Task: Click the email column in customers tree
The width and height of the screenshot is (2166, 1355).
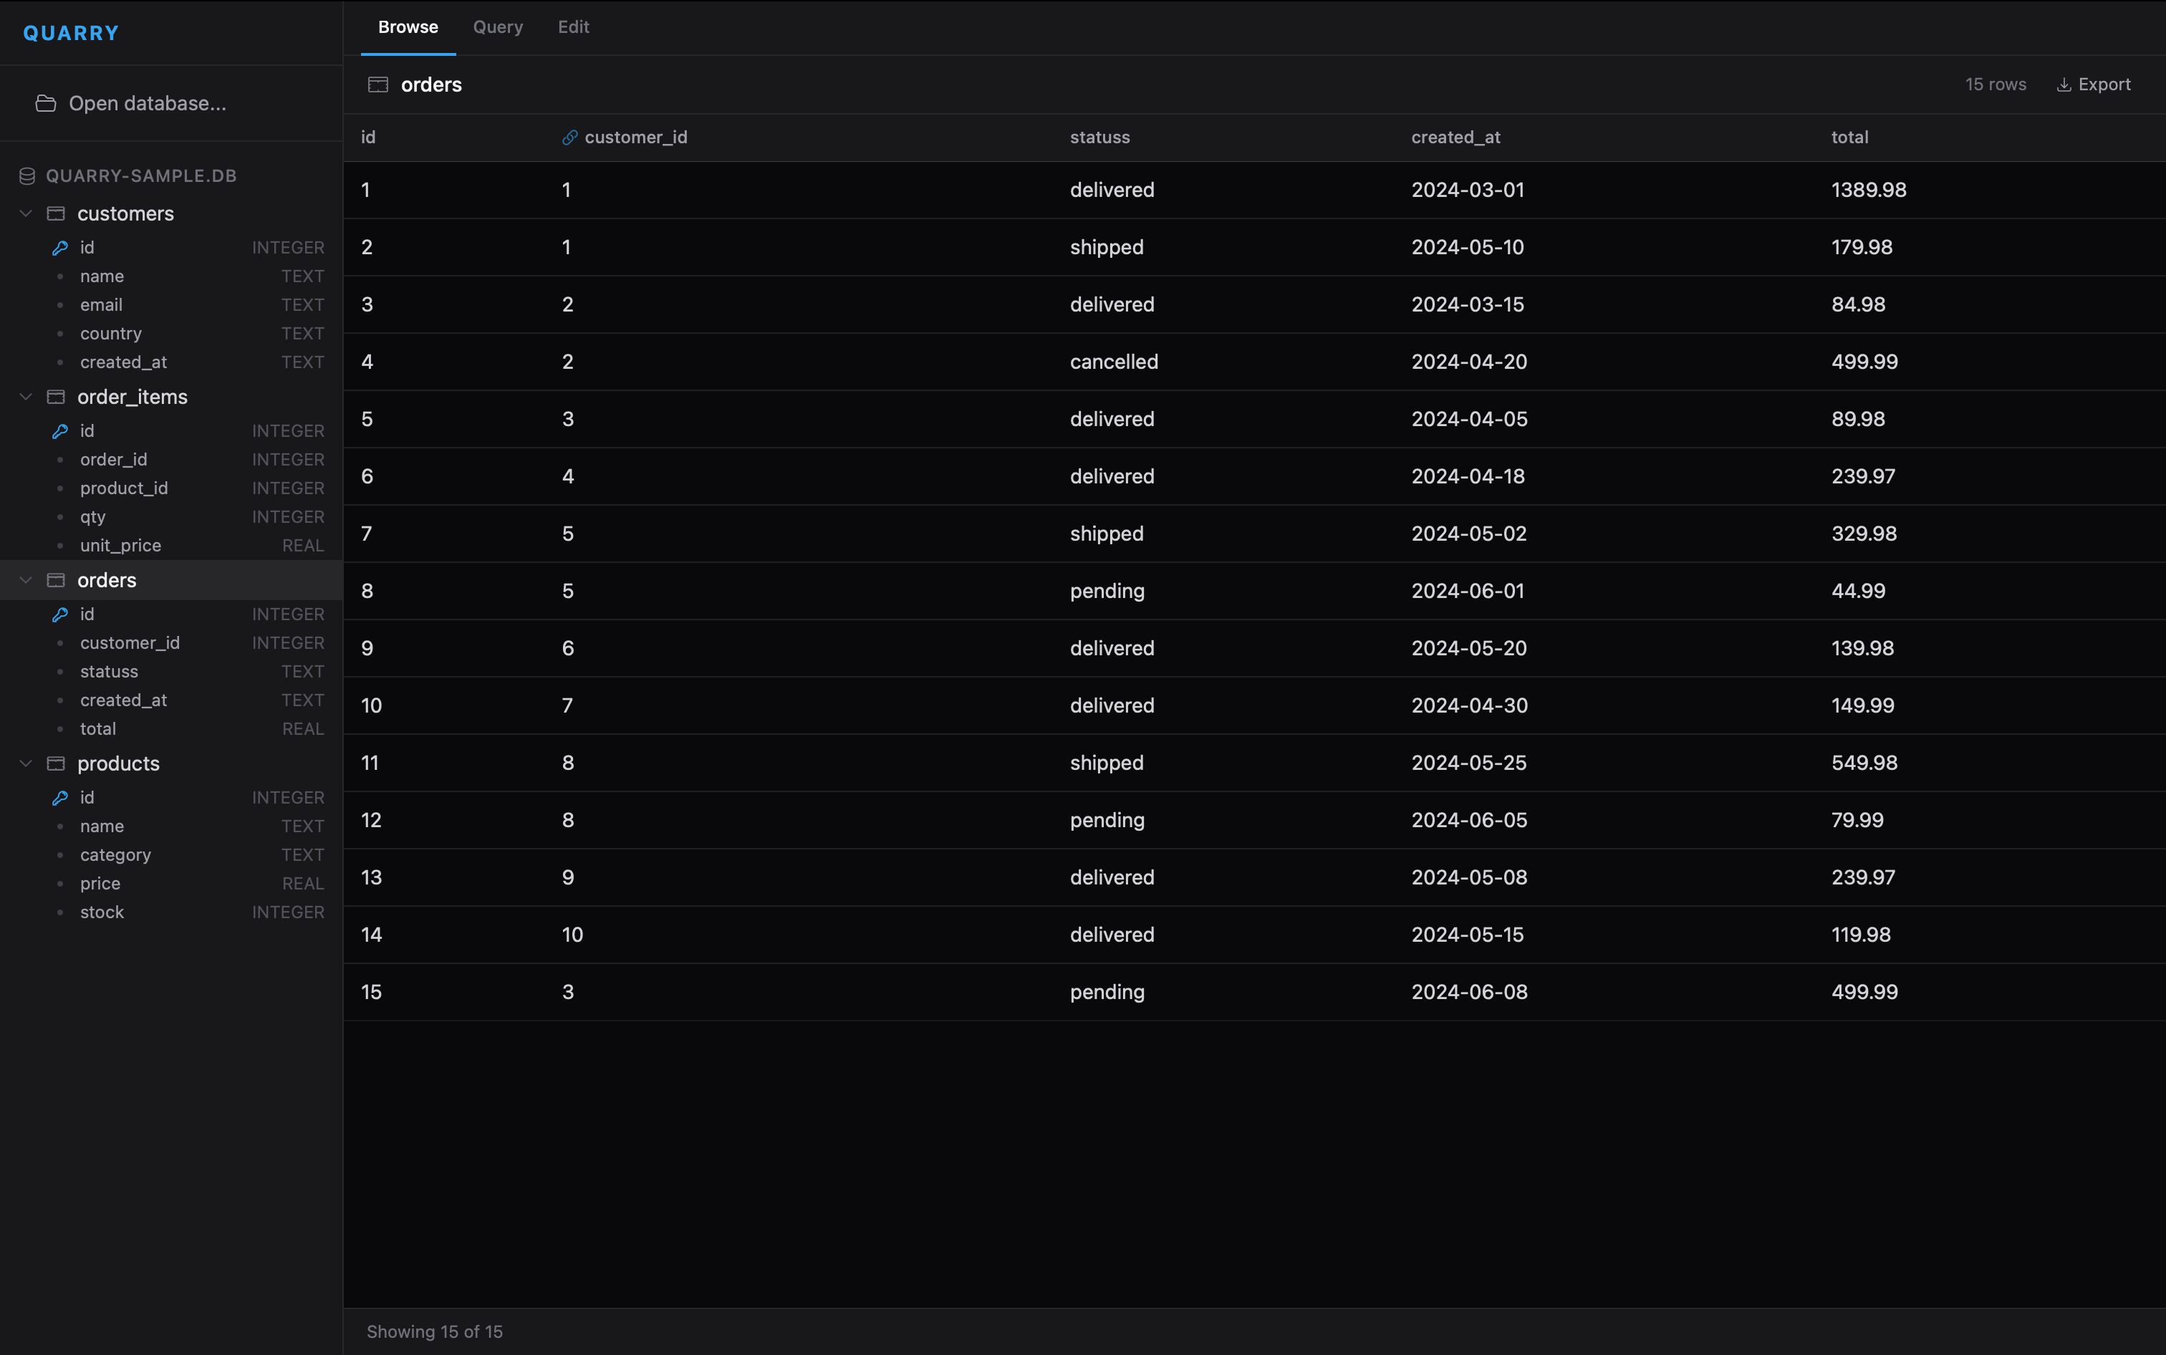Action: point(171,304)
